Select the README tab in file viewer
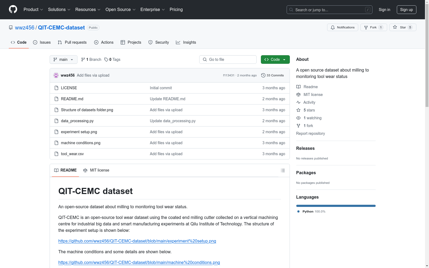The height and width of the screenshot is (268, 429). [65, 170]
